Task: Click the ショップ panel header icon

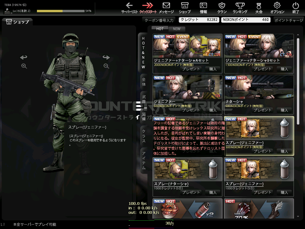Action: 9,22
